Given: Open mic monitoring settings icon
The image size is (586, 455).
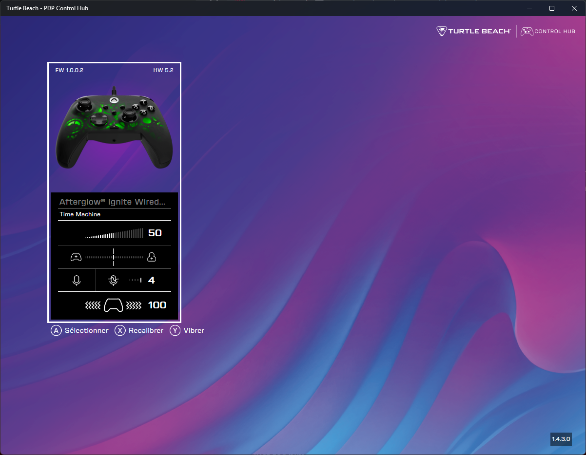Looking at the screenshot, I should click(x=113, y=280).
